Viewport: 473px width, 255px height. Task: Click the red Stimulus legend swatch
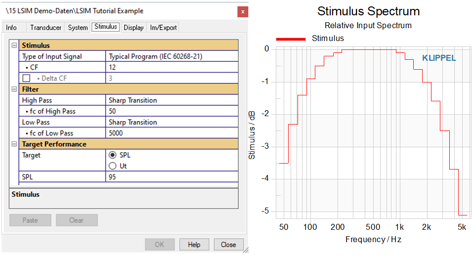[x=291, y=39]
